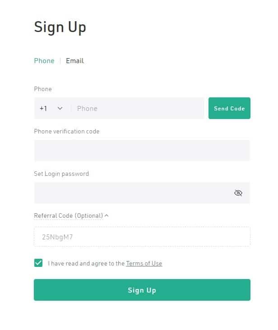Viewport: 278px width, 330px height.
Task: Click the "Set Login password" label text
Action: click(x=61, y=174)
